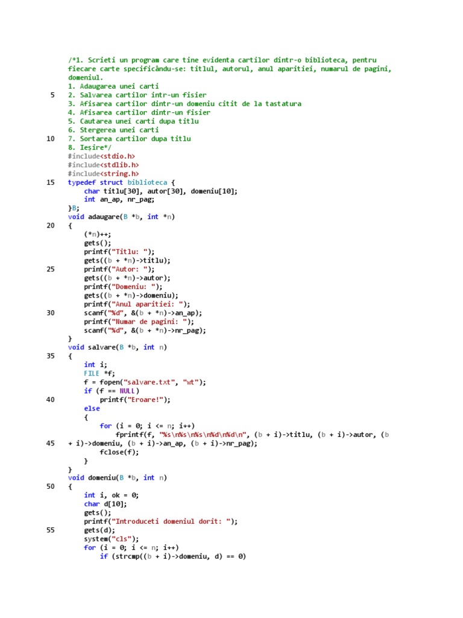This screenshot has height=618, width=463.
Task: Click comment '5. Cautarea unei carti dupa titlu'
Action: [133, 121]
